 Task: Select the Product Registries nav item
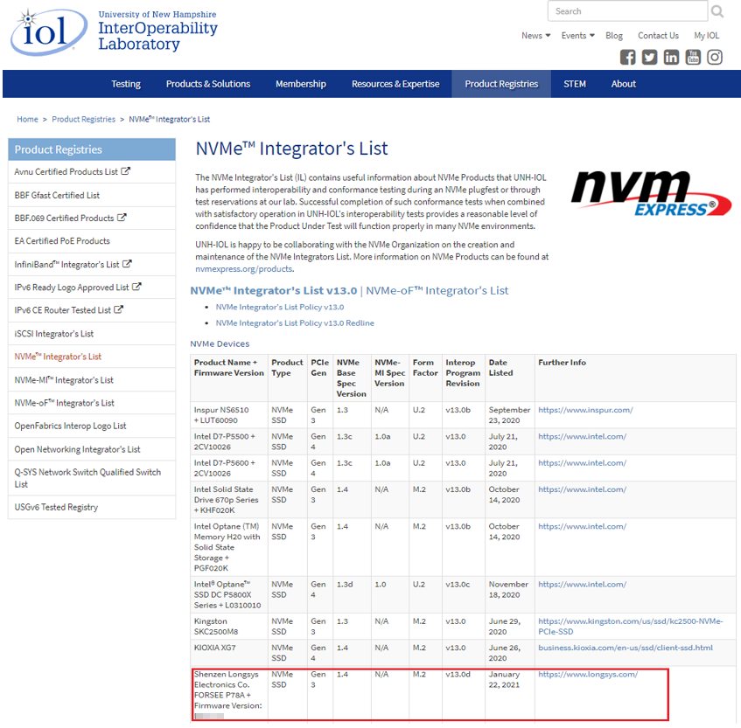coord(501,84)
